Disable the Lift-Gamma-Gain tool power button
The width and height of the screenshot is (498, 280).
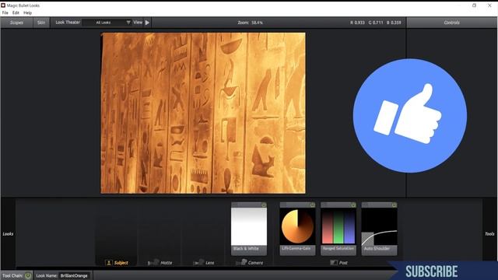(313, 205)
